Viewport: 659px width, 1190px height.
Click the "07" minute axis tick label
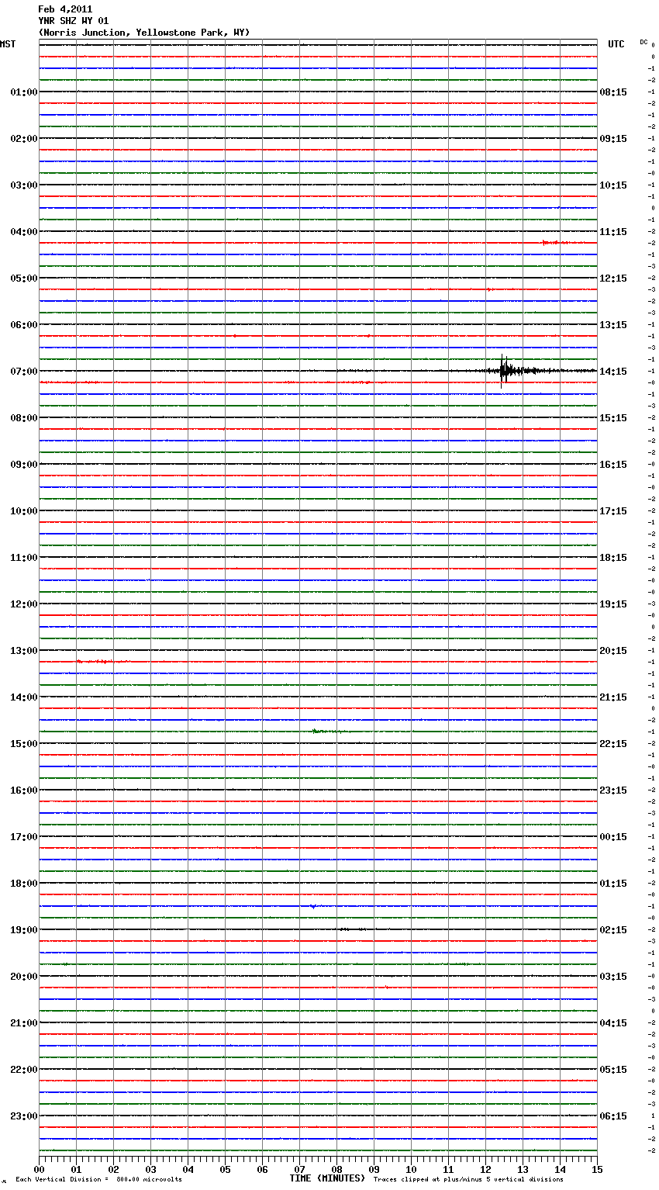pos(299,1169)
